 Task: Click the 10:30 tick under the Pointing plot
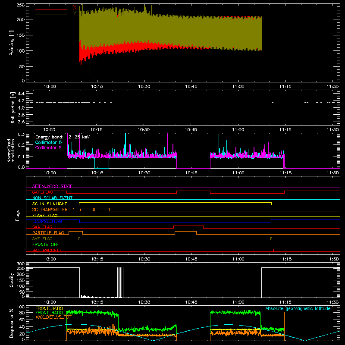pyautogui.click(x=144, y=87)
